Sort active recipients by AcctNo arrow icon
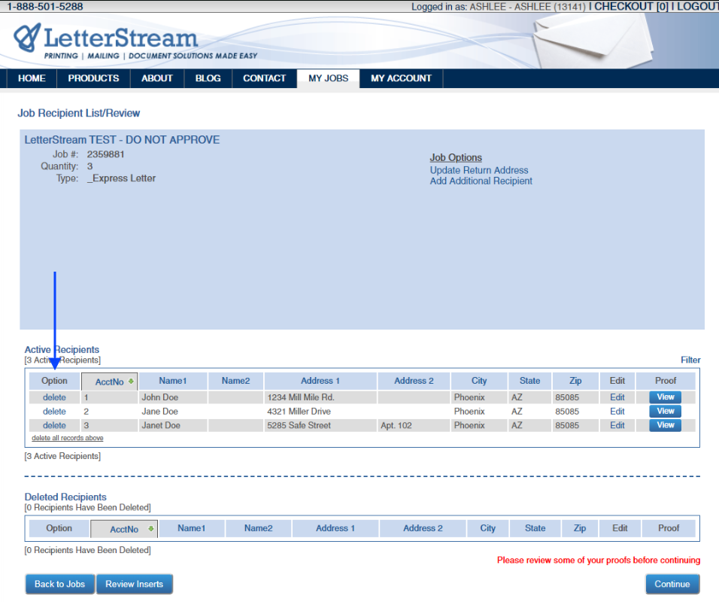 [131, 382]
